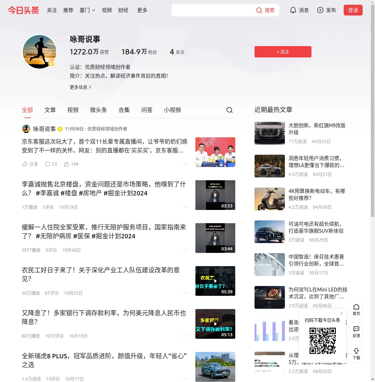Screen dimensions: 375x382
Task: Click the small author avatar on first post
Action: tap(26, 129)
